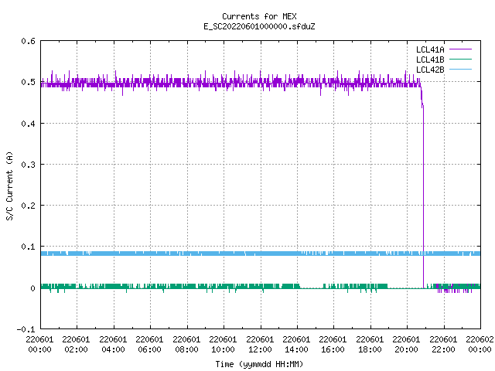Viewport: 495px width, 371px height.
Task: Click the 220601 08:00 x-axis tick label
Action: [x=186, y=345]
